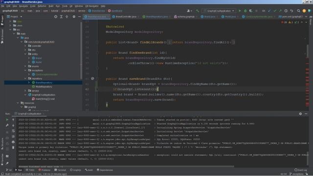Viewport: 313px width, 176px height.
Task: Switch to BrandController.java tab
Action: 126,17
